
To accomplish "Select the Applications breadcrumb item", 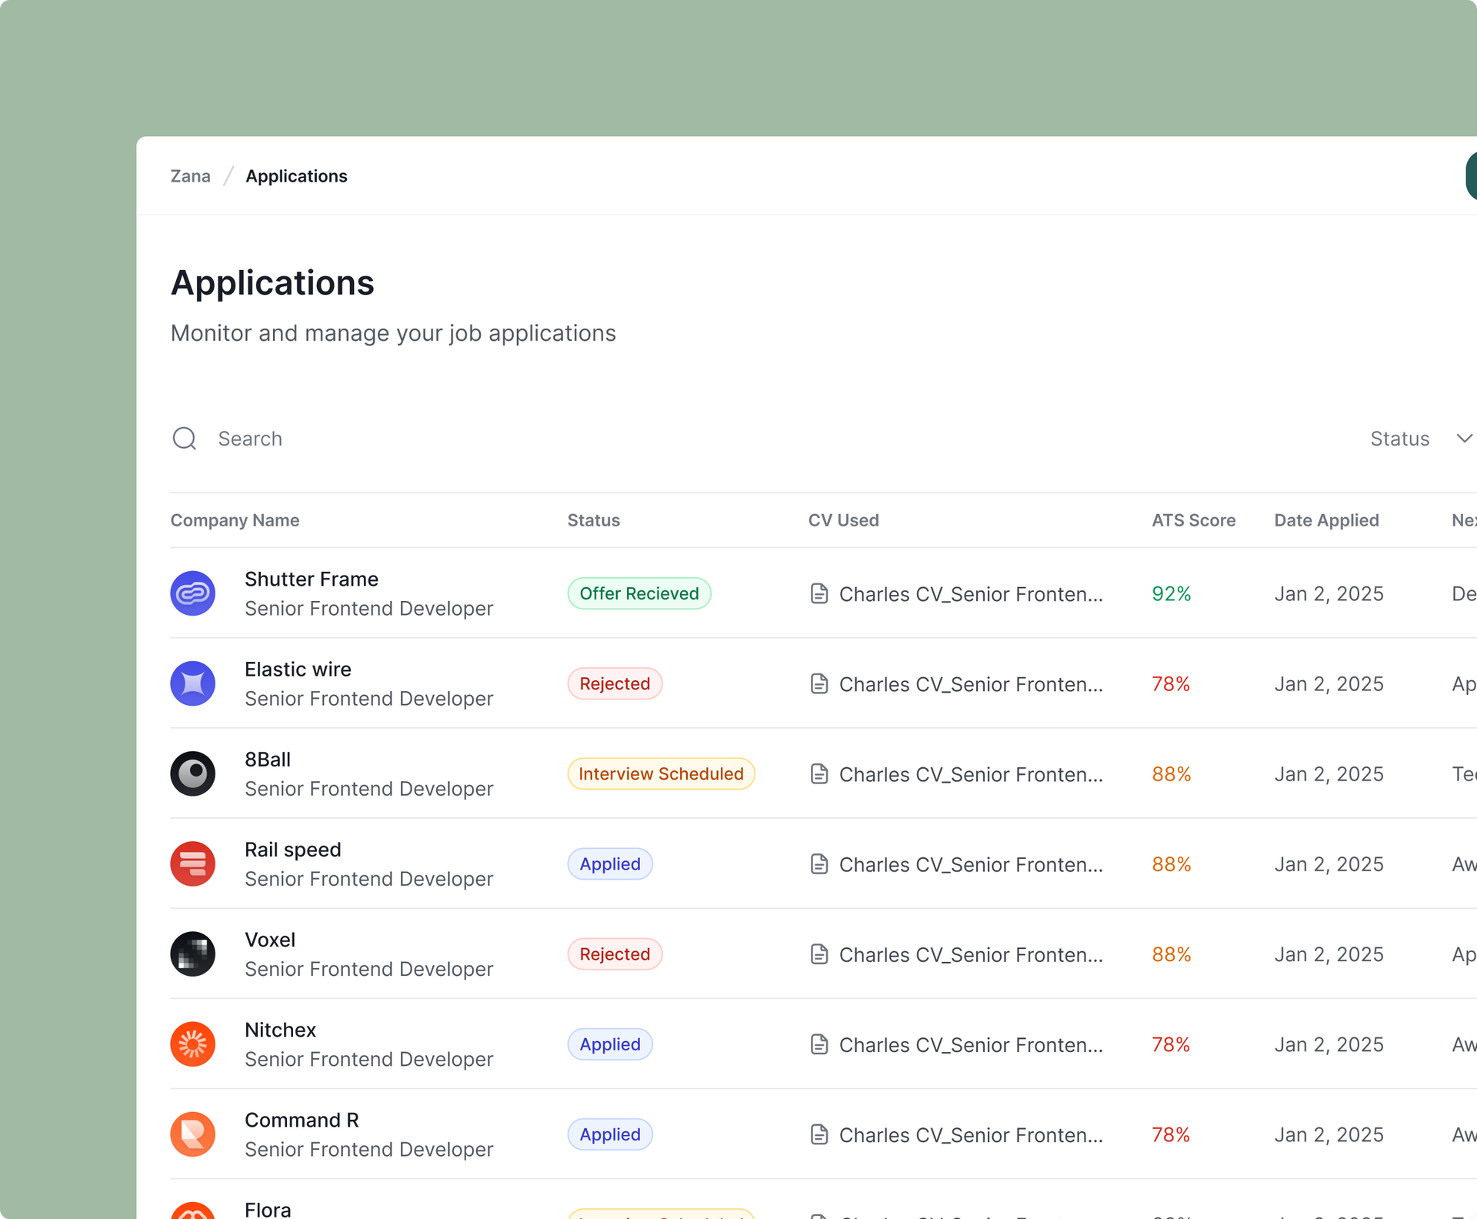I will pyautogui.click(x=296, y=176).
